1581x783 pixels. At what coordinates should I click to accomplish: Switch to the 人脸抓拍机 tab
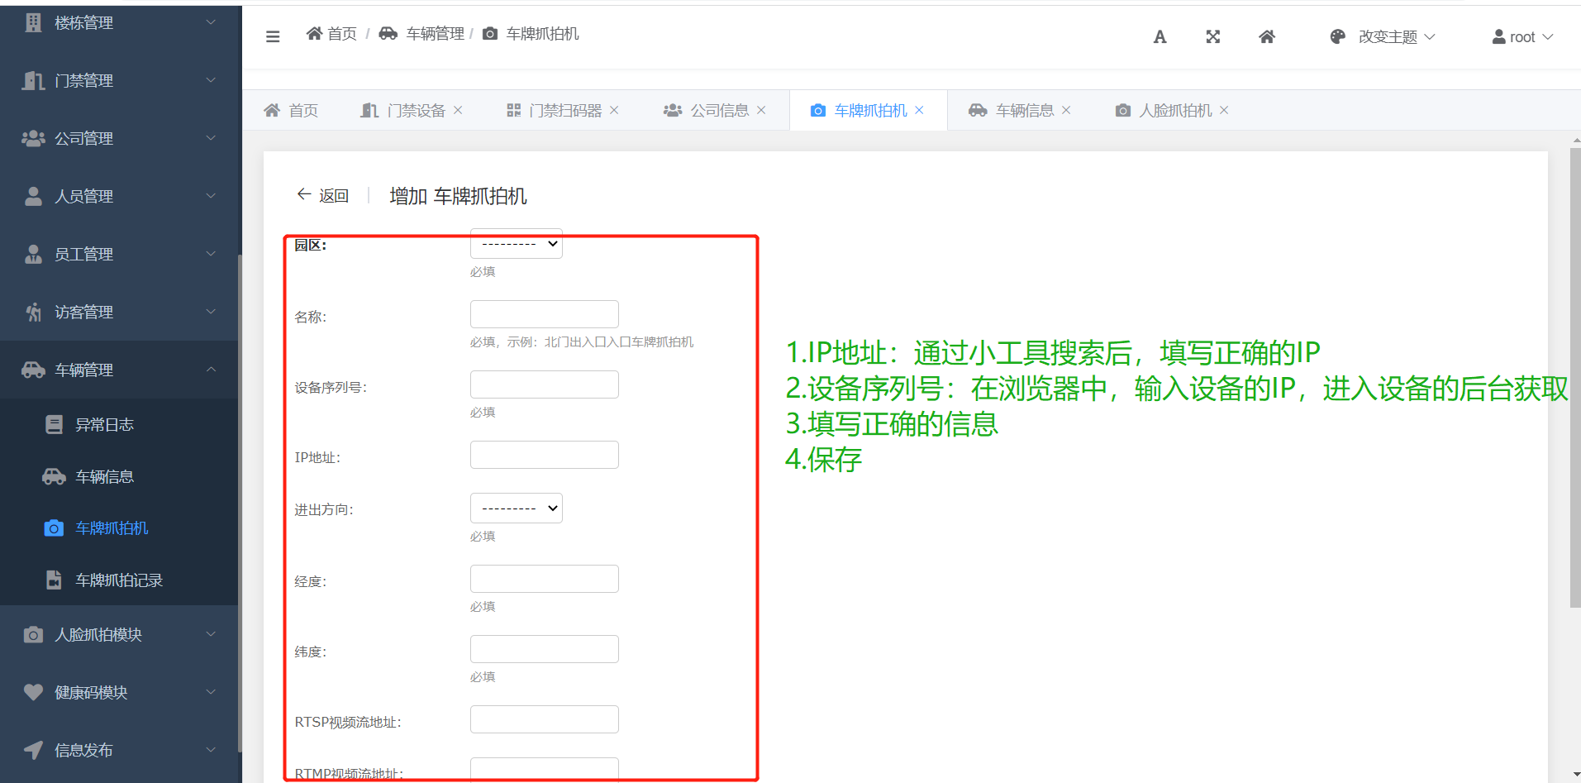[1174, 111]
